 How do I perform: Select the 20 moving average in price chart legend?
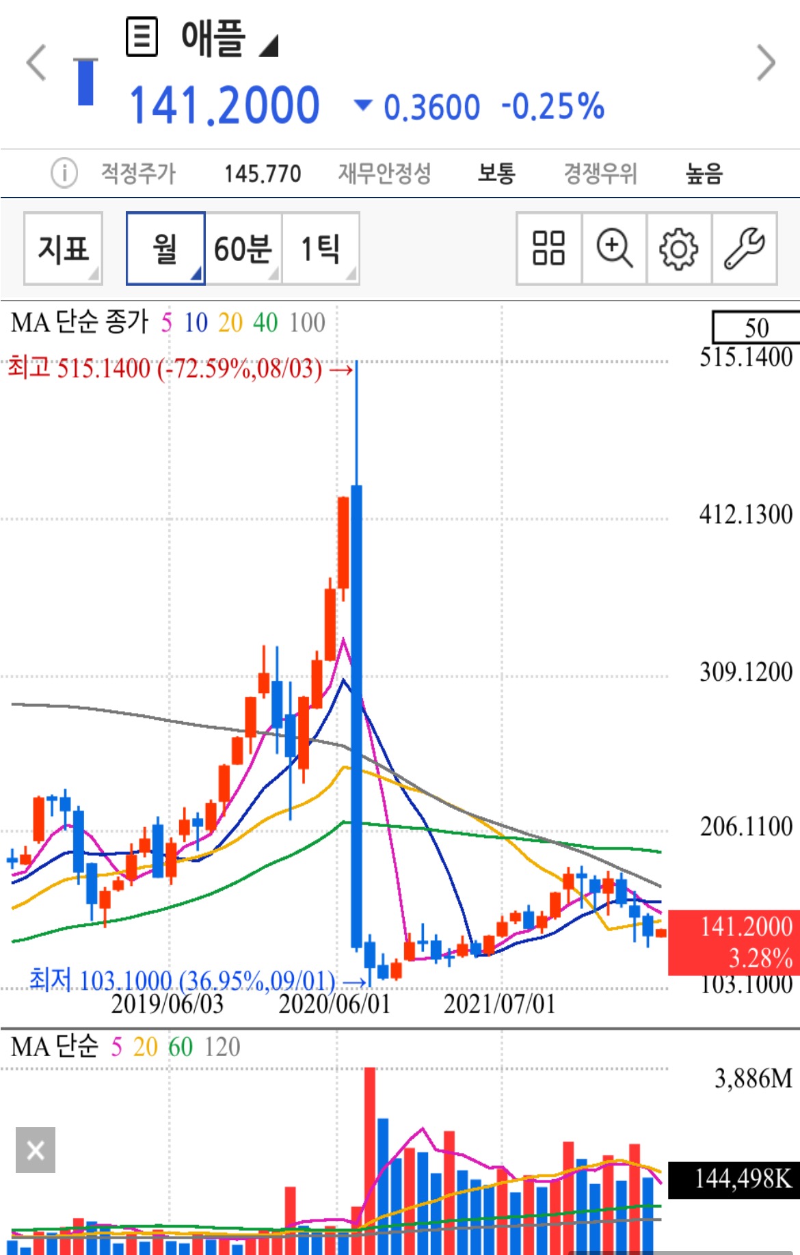(230, 323)
